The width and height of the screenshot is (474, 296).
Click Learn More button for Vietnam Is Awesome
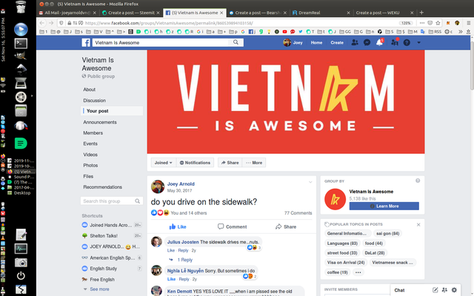(384, 206)
